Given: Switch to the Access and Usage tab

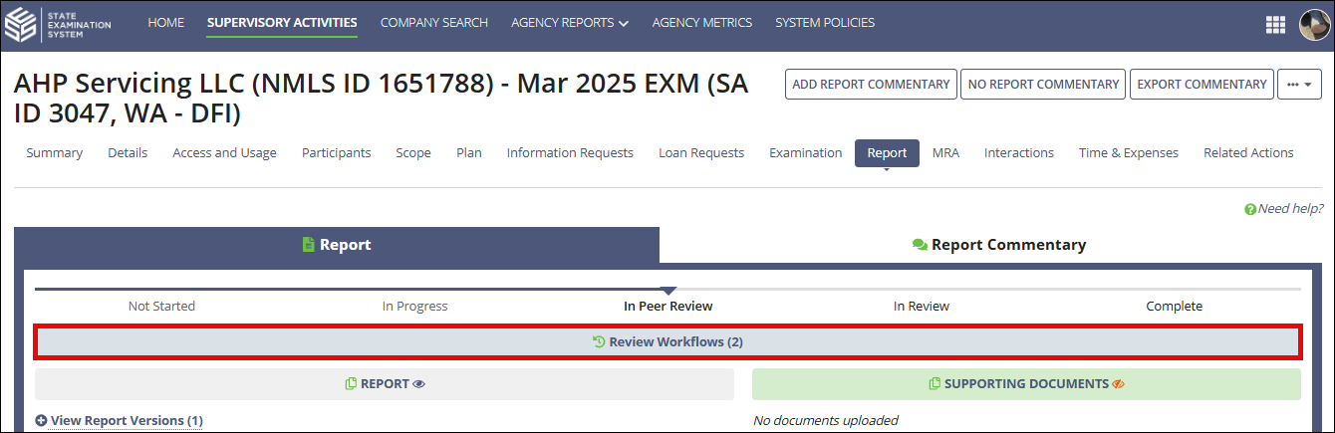Looking at the screenshot, I should point(225,153).
